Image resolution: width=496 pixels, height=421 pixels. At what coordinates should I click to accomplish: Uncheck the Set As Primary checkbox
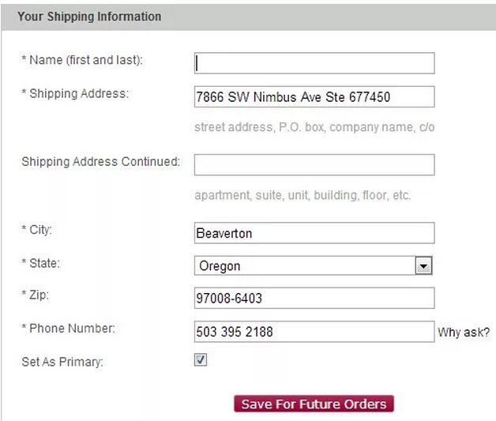pyautogui.click(x=201, y=359)
